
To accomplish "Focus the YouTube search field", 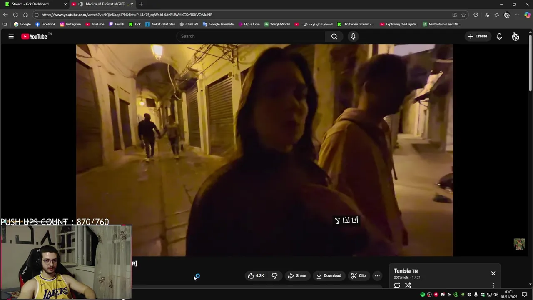I will coord(251,36).
